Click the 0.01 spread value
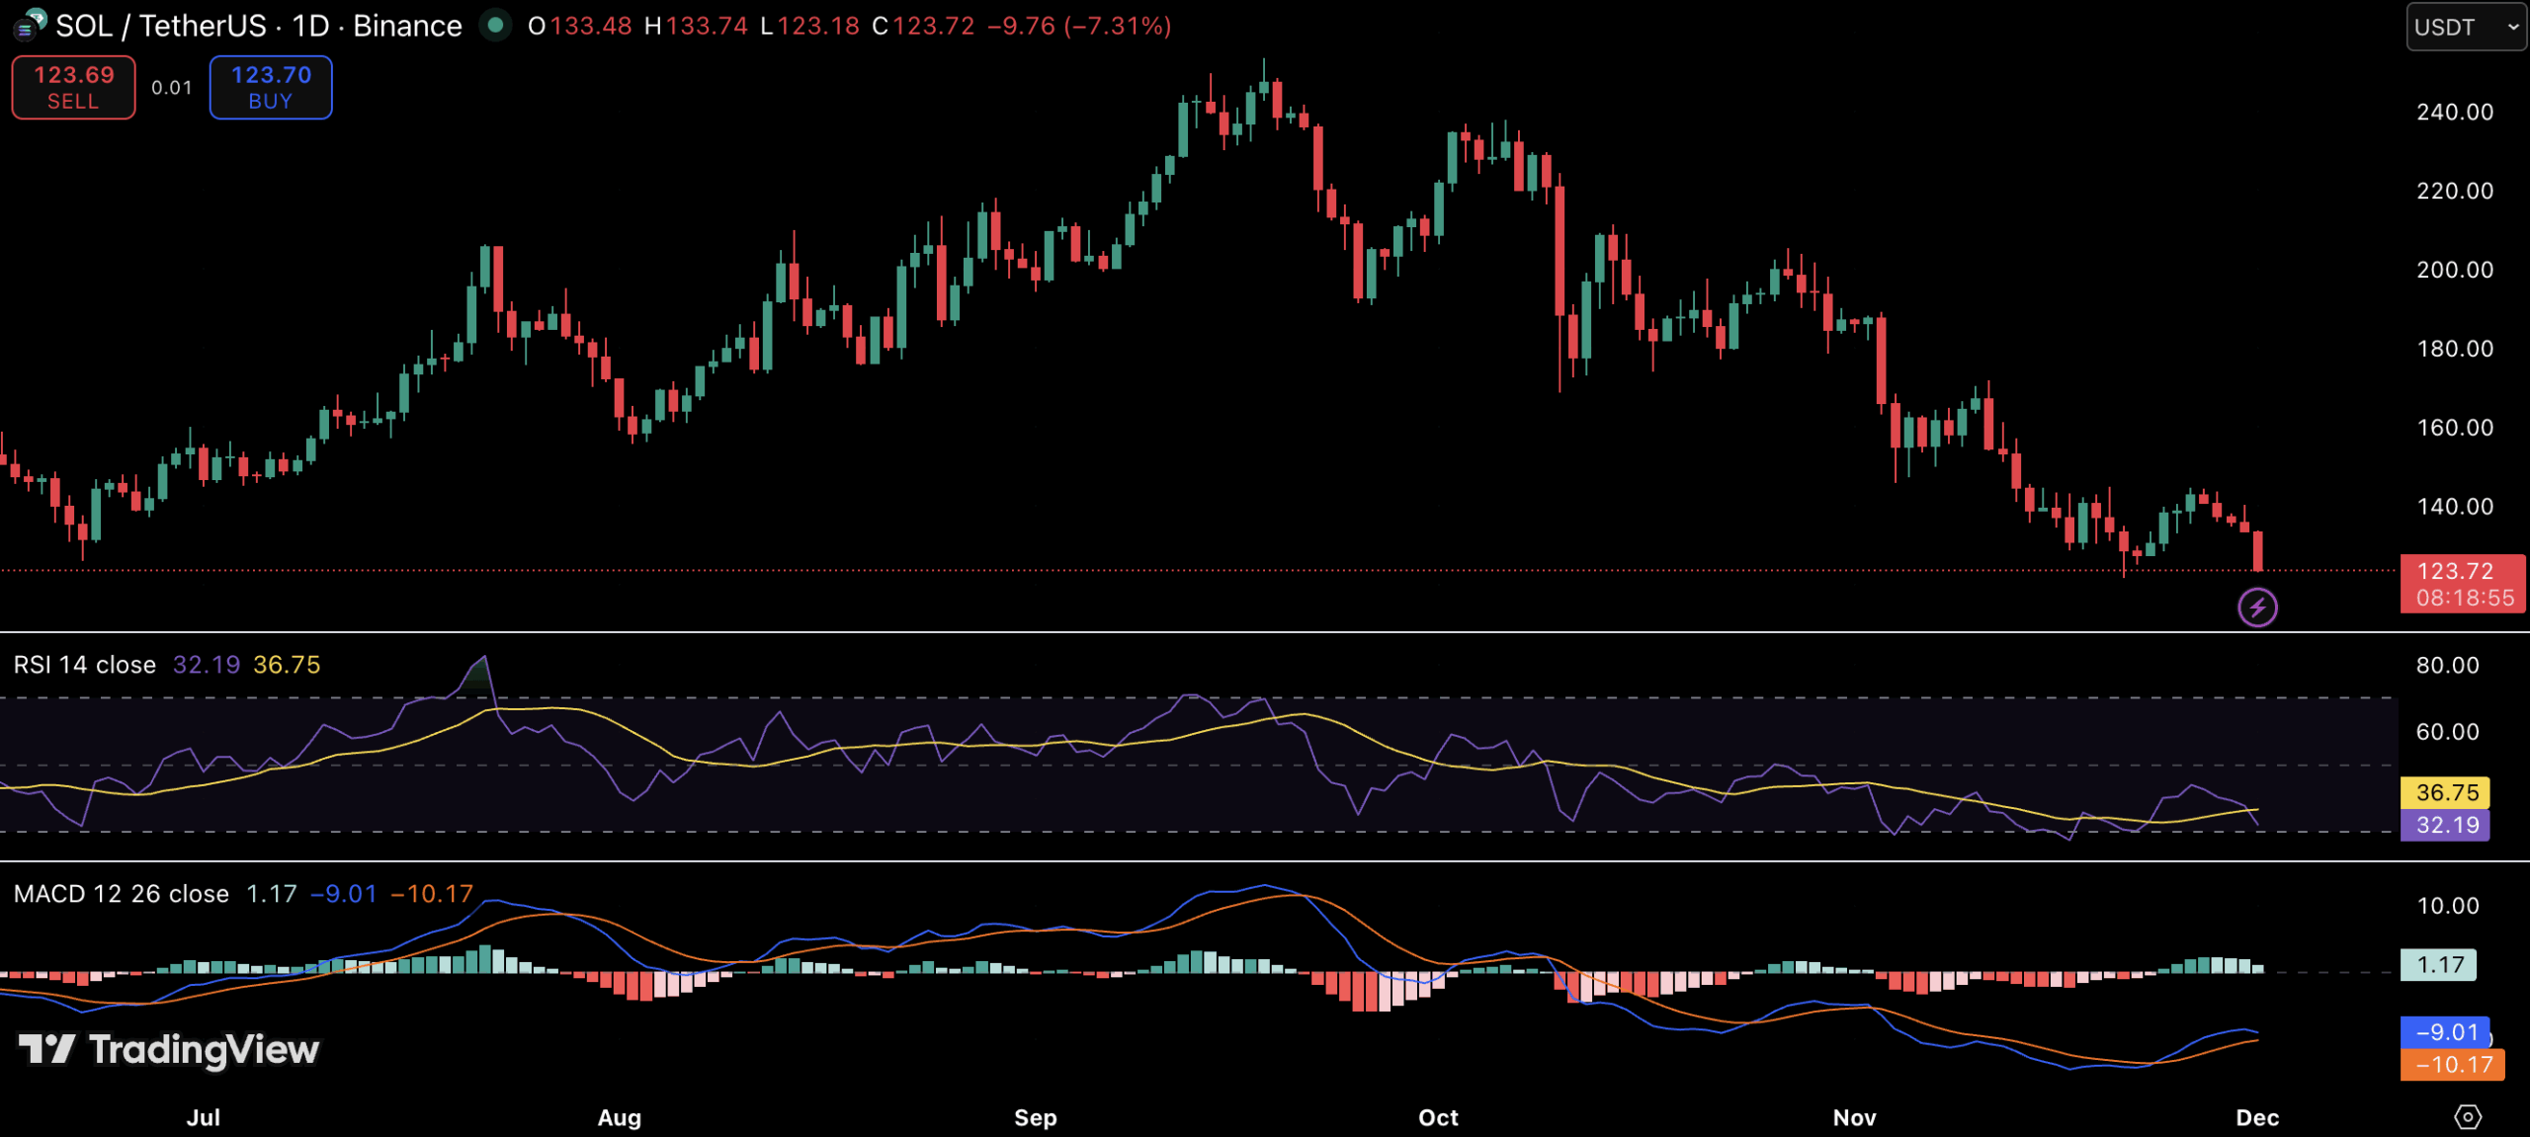Image resolution: width=2530 pixels, height=1137 pixels. click(x=172, y=88)
